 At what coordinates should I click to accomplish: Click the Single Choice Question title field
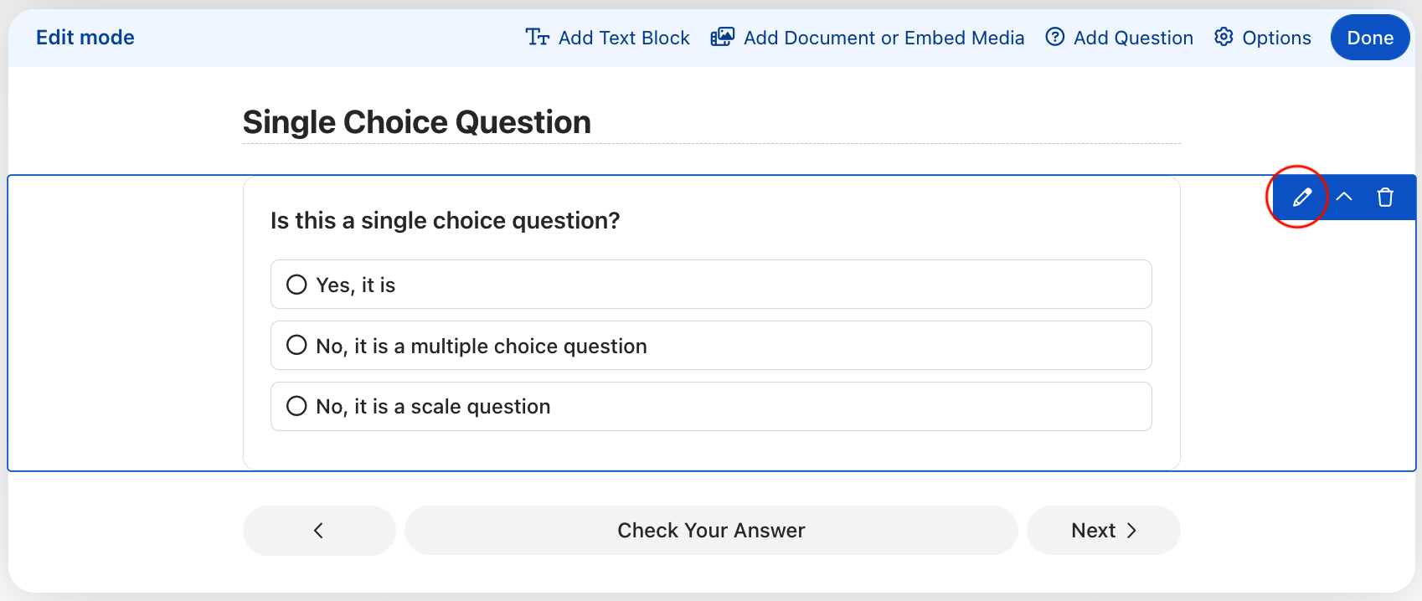point(417,122)
